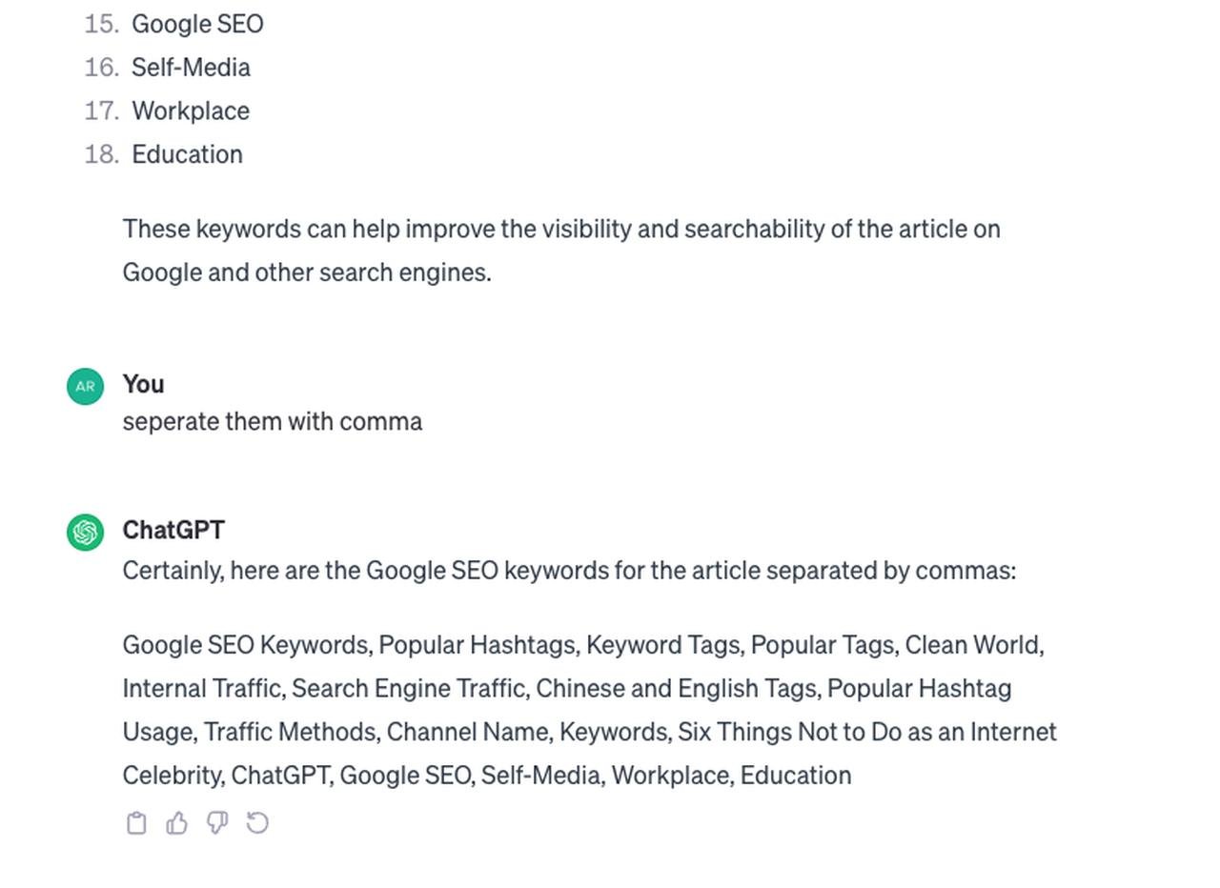Image resolution: width=1220 pixels, height=888 pixels.
Task: Click list item 15 "Google SEO"
Action: (x=197, y=24)
